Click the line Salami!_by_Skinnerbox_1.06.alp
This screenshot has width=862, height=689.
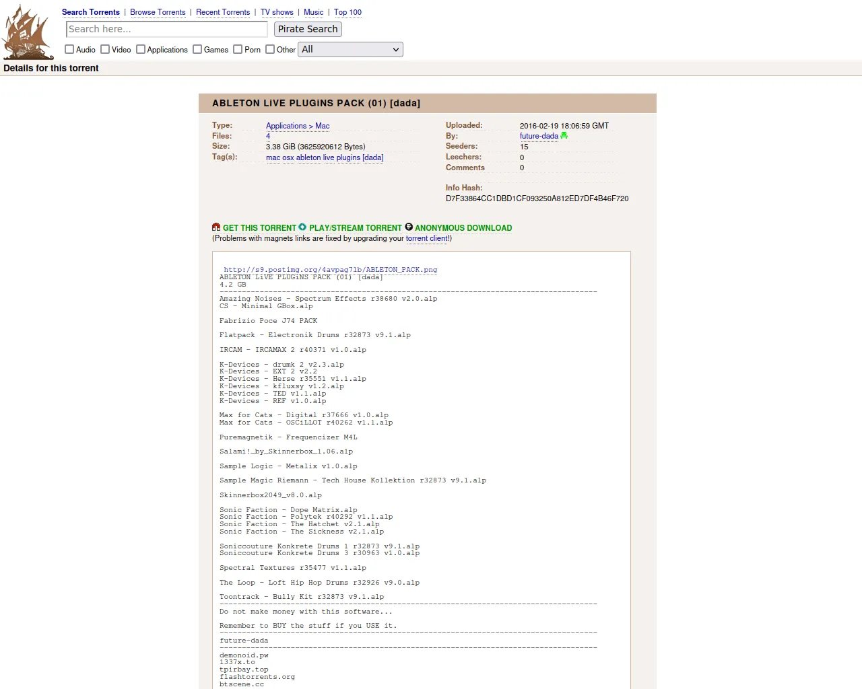tap(286, 451)
